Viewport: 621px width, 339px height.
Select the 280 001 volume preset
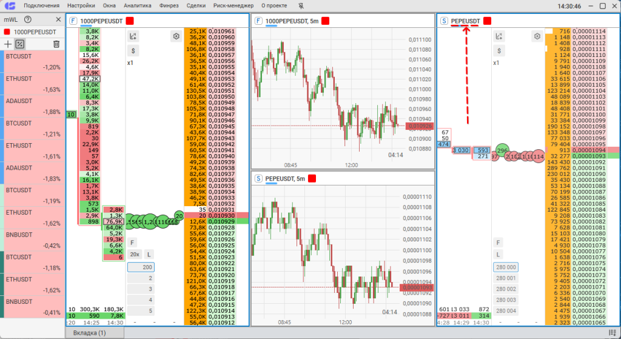point(506,278)
